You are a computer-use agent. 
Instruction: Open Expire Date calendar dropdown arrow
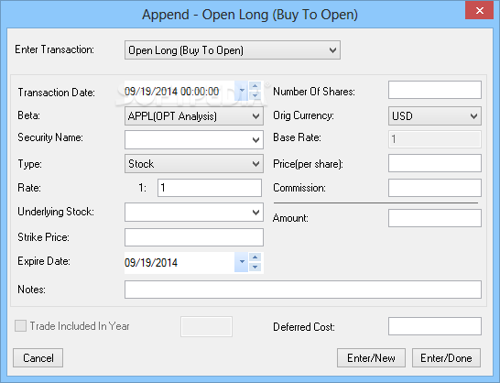pyautogui.click(x=242, y=262)
